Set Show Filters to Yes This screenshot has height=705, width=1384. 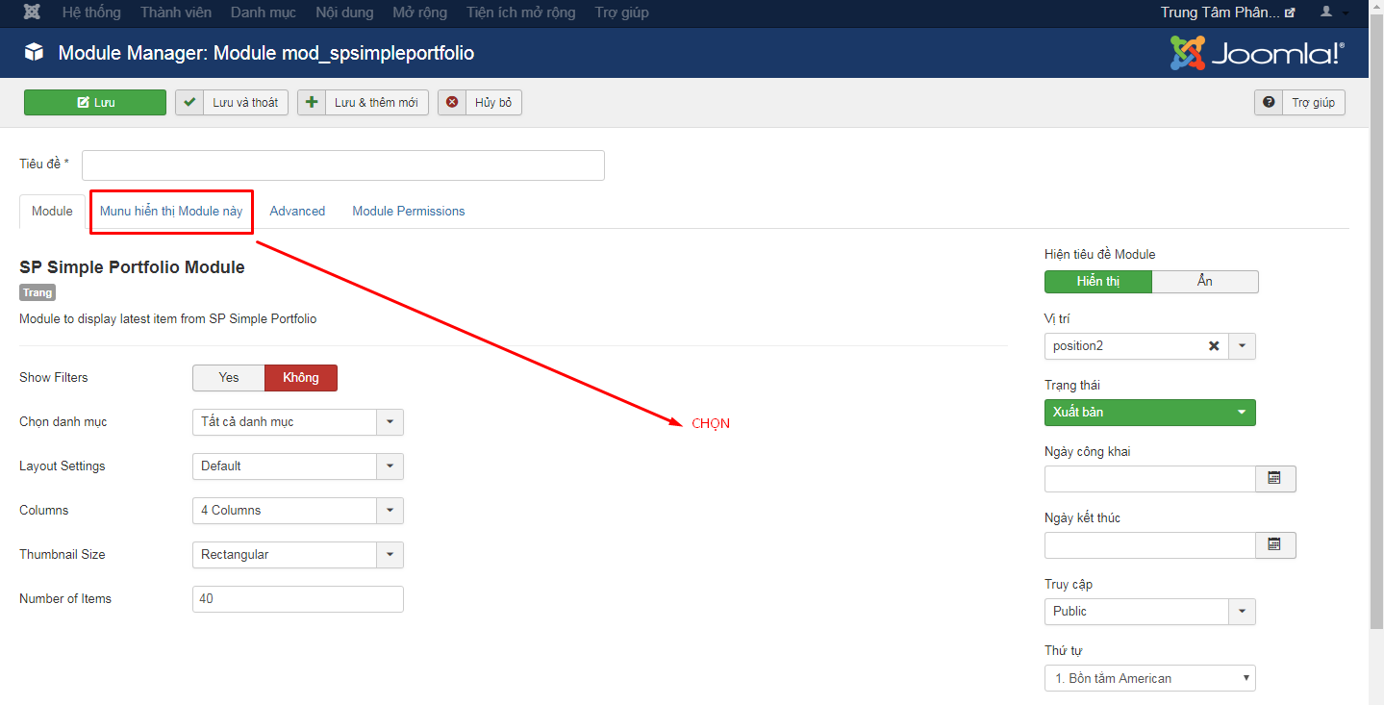click(x=229, y=377)
